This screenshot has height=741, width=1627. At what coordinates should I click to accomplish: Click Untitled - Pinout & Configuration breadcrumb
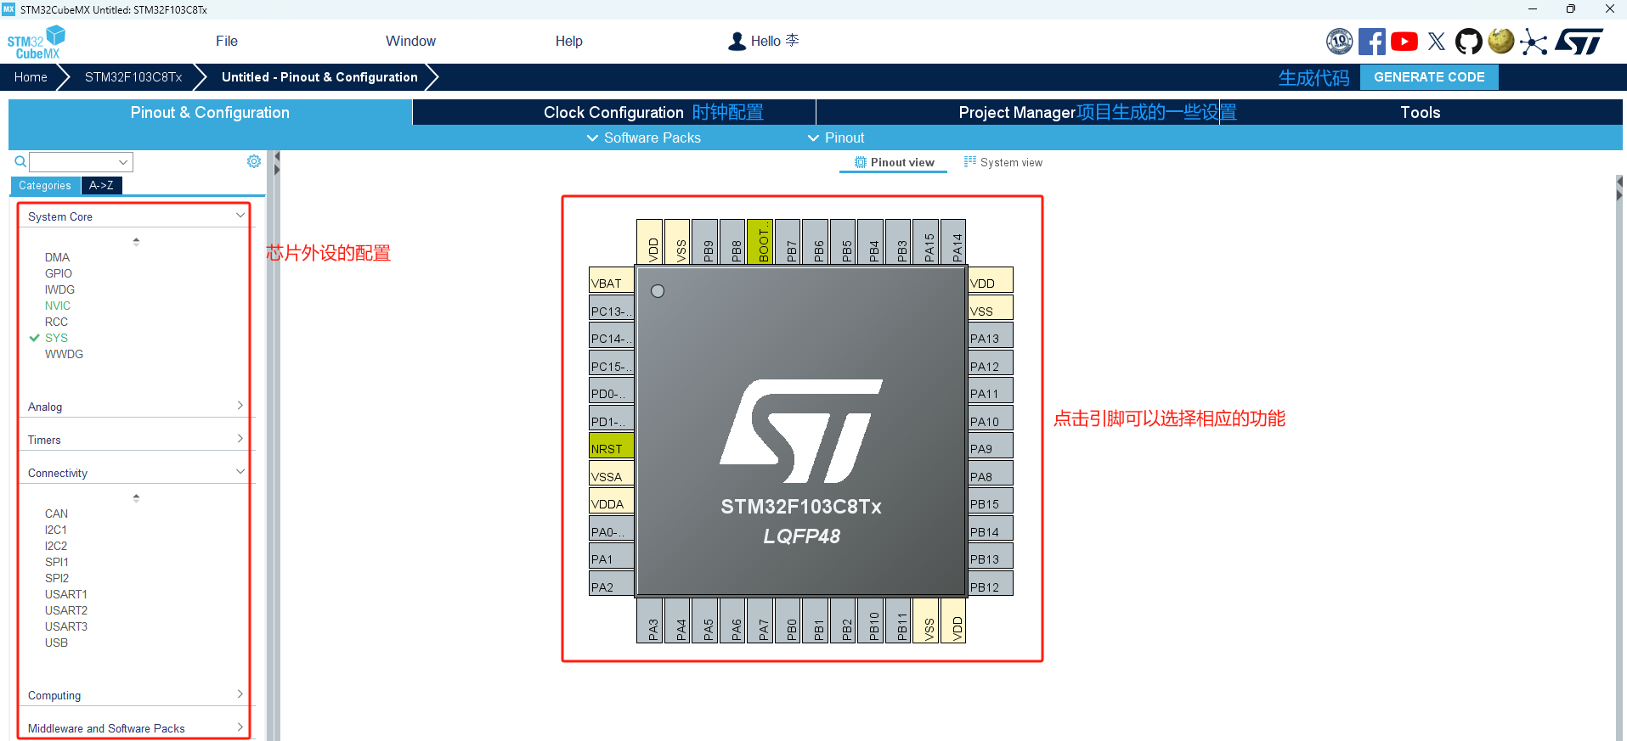[x=319, y=77]
